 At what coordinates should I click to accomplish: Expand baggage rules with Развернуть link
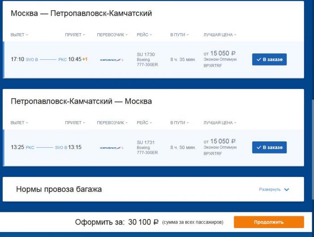[x=270, y=189]
